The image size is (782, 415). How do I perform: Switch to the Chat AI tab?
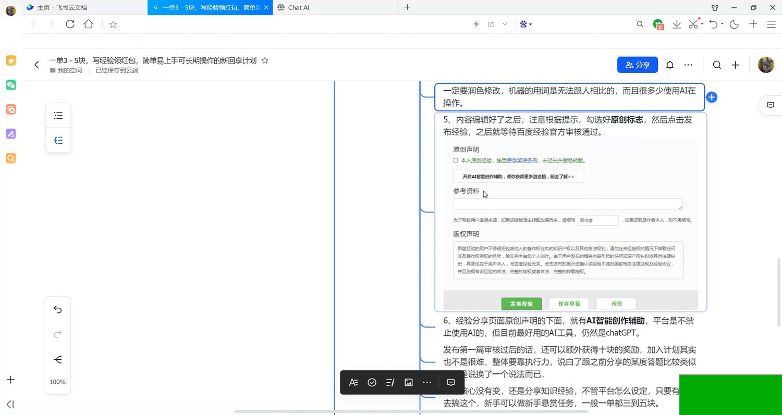click(x=298, y=7)
